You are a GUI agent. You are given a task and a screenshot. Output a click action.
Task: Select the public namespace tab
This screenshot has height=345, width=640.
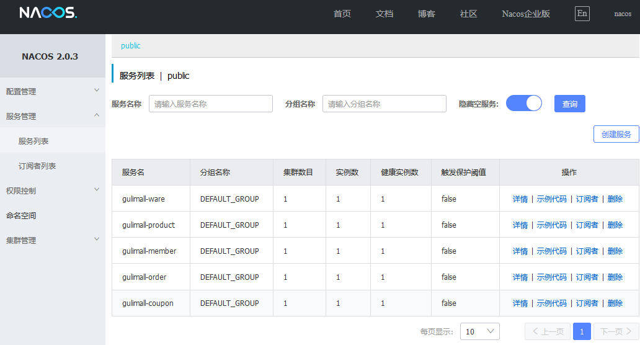tap(131, 46)
